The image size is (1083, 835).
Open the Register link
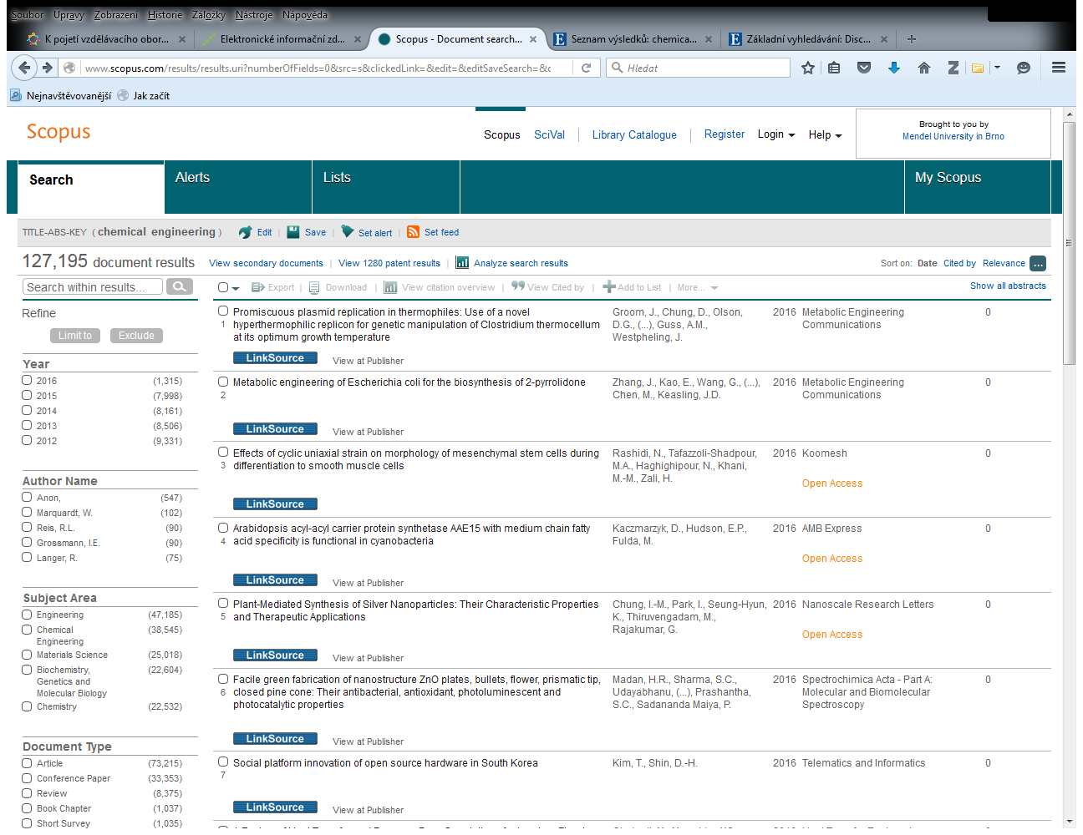click(x=724, y=134)
